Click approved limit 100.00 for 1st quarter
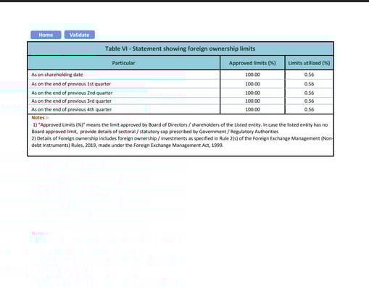The image size is (369, 288). 252,84
